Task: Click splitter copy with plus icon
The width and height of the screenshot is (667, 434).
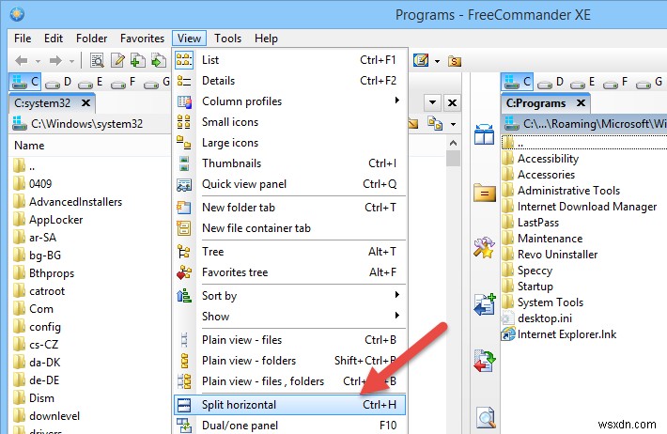Action: 485,303
